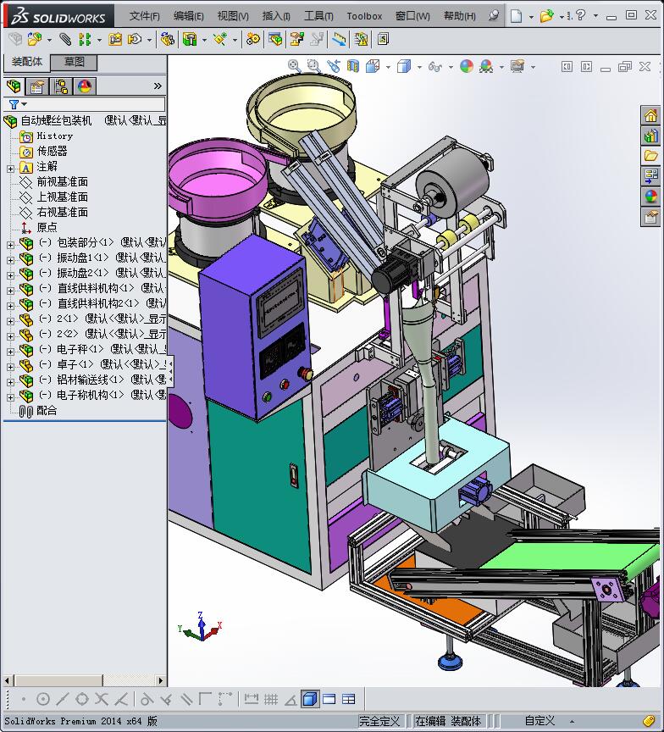Click the Assembly Features icon

(190, 39)
